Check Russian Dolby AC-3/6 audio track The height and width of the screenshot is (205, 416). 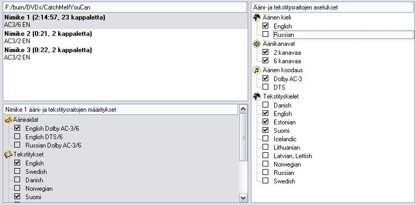(17, 145)
